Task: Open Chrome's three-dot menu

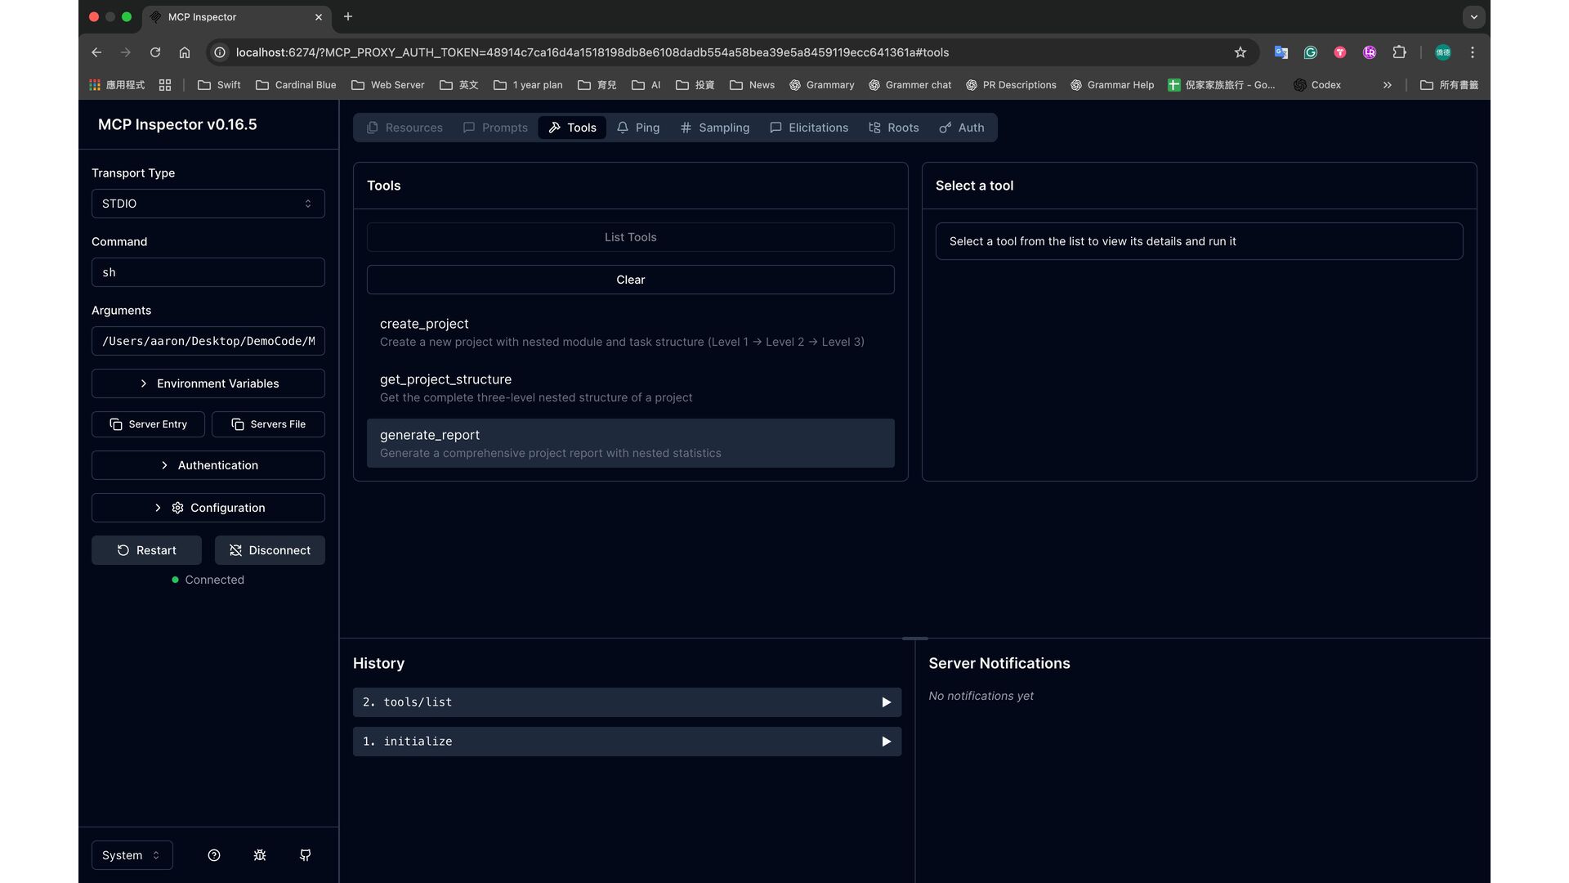Action: [x=1473, y=52]
